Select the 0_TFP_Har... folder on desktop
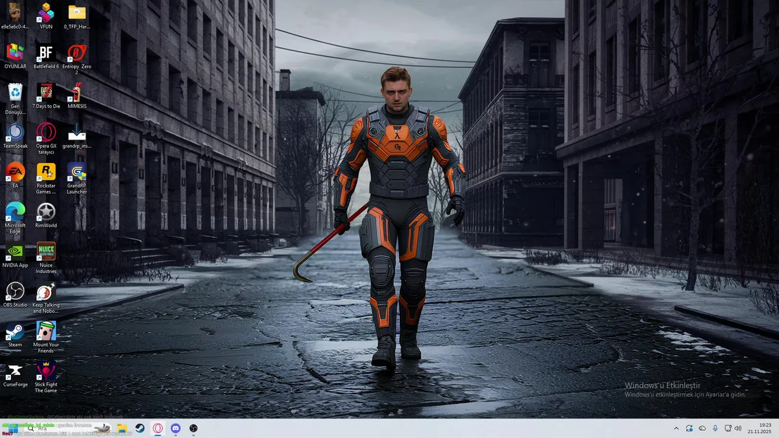 coord(77,16)
